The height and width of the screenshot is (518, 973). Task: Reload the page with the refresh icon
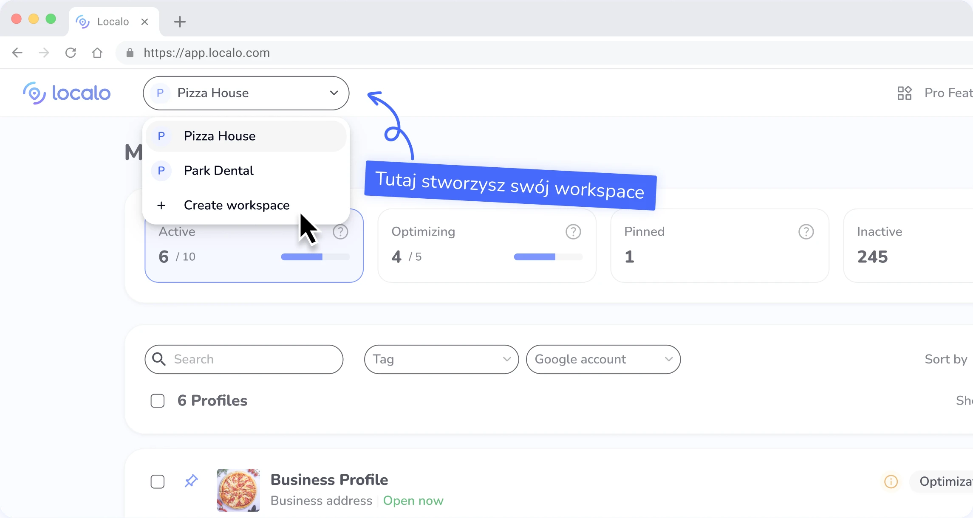pos(71,53)
